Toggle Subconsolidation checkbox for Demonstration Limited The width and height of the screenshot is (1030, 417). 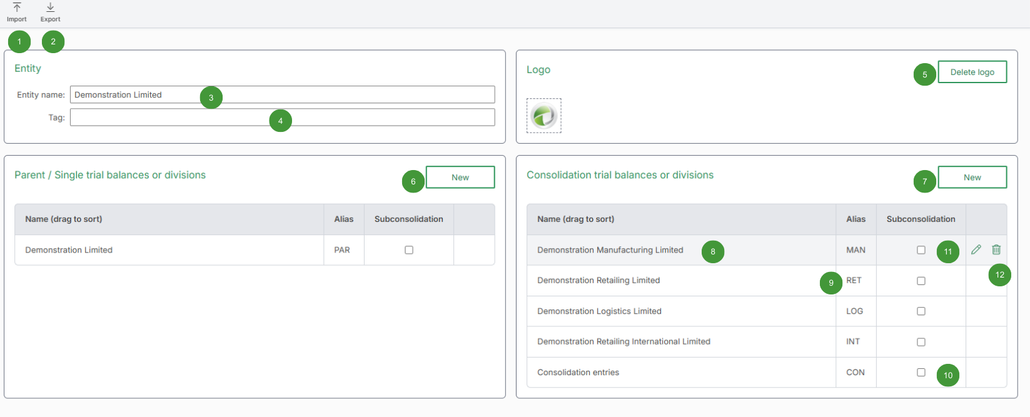pyautogui.click(x=409, y=250)
